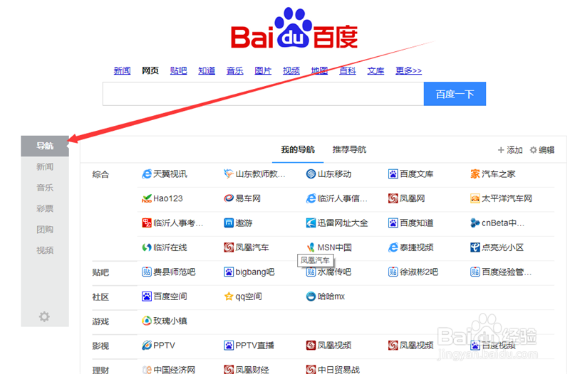Open sidebar settings gear icon

[44, 316]
